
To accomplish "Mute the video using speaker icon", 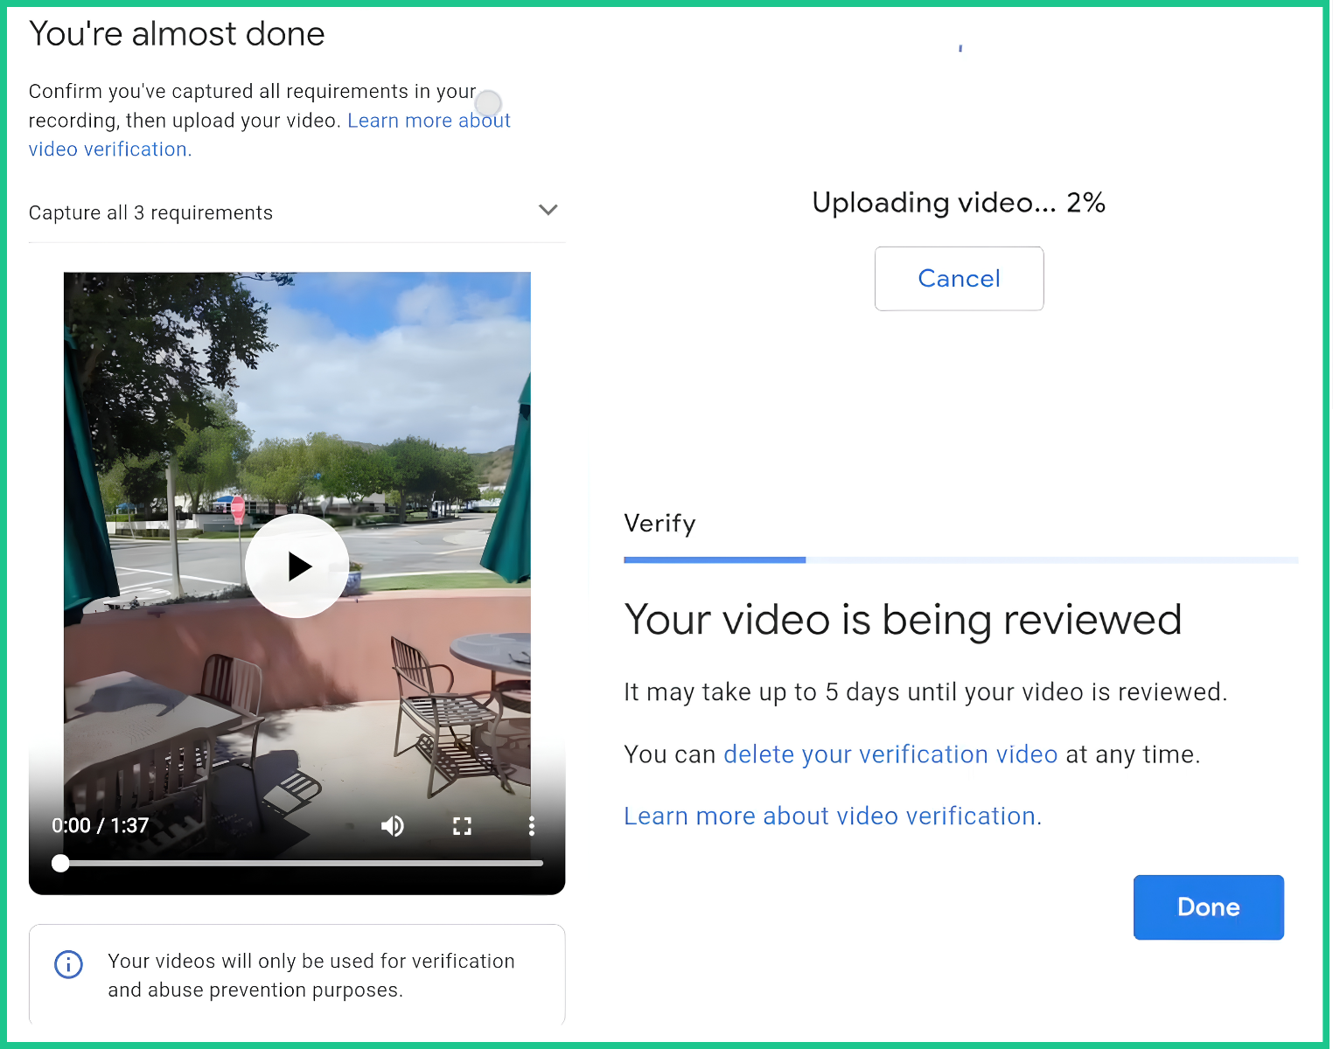I will click(393, 826).
